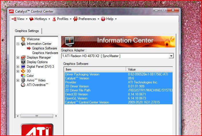202x136 pixels.
Task: Click the Catalyst Version value 09.6
Action: 131,78
